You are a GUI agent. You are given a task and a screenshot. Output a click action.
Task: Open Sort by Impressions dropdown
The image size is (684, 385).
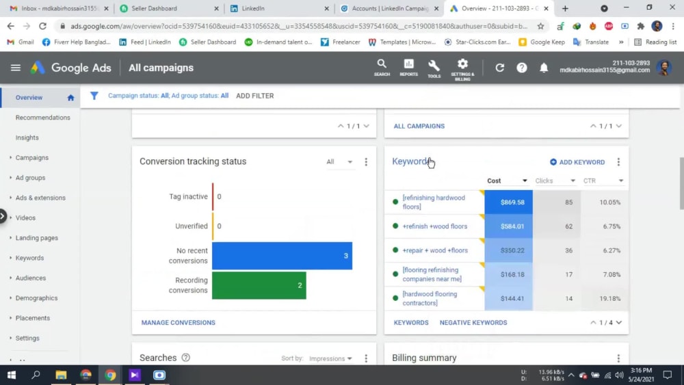[x=330, y=358]
